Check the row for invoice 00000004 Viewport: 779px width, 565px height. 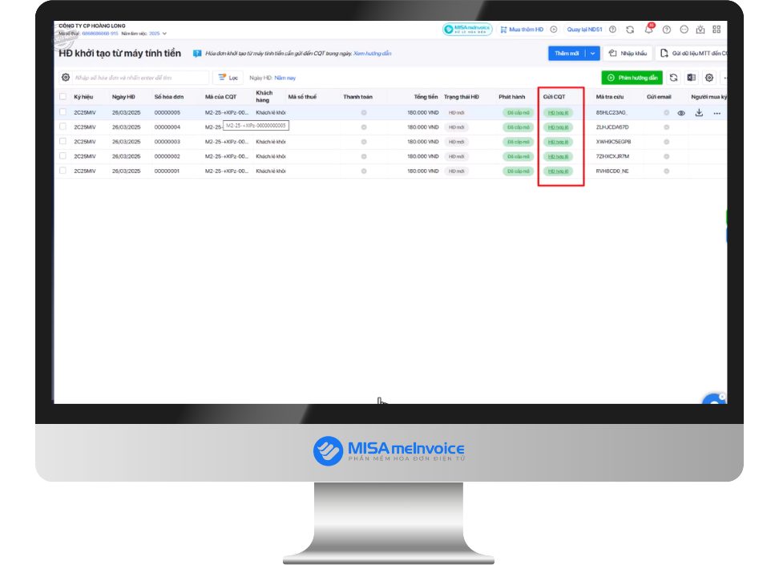pyautogui.click(x=63, y=127)
